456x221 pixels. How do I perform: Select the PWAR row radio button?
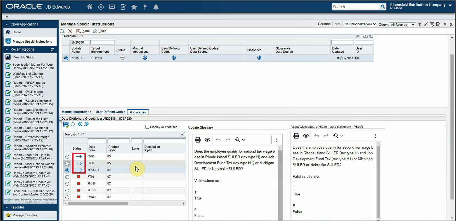[67, 197]
